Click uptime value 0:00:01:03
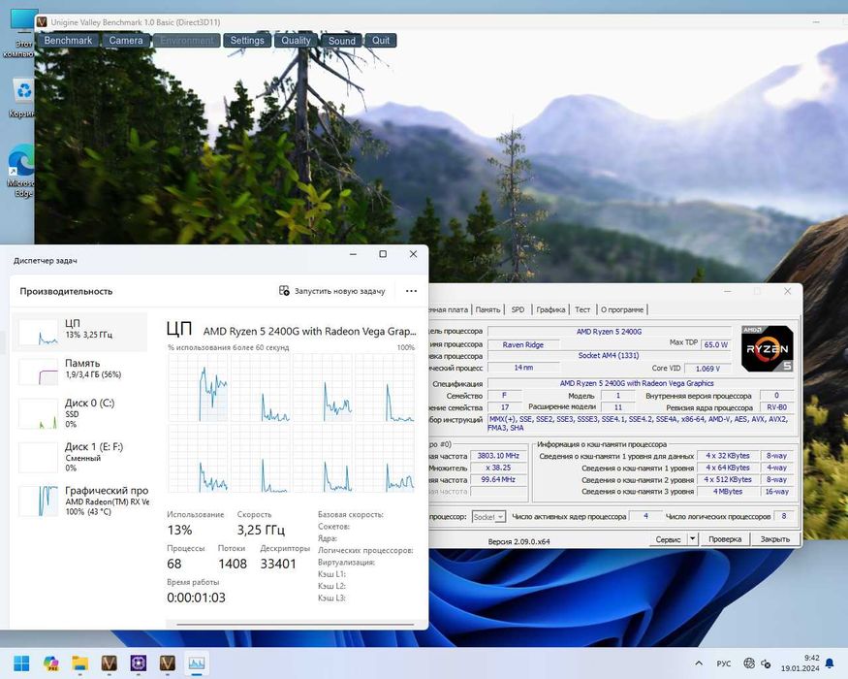The width and height of the screenshot is (848, 679). click(x=196, y=598)
